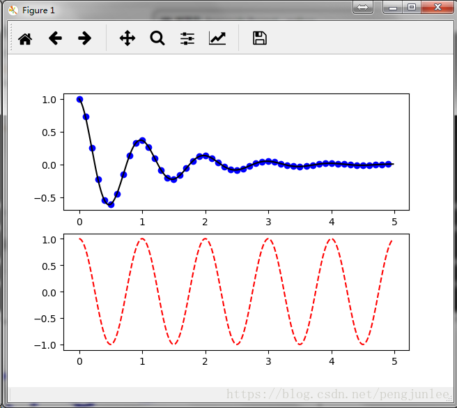Screen dimensions: 457x408
Task: Click the 'Figure 1' title text
Action: (38, 10)
